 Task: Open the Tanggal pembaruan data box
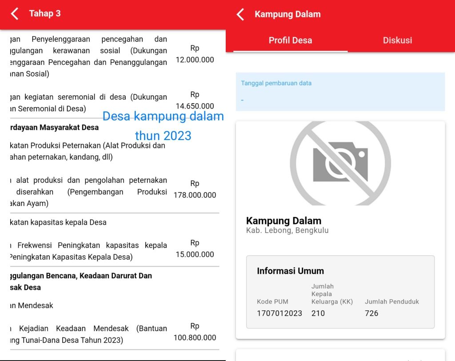[340, 92]
